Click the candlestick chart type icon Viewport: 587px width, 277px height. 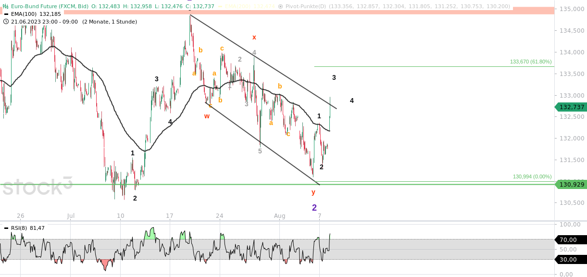tap(5, 6)
